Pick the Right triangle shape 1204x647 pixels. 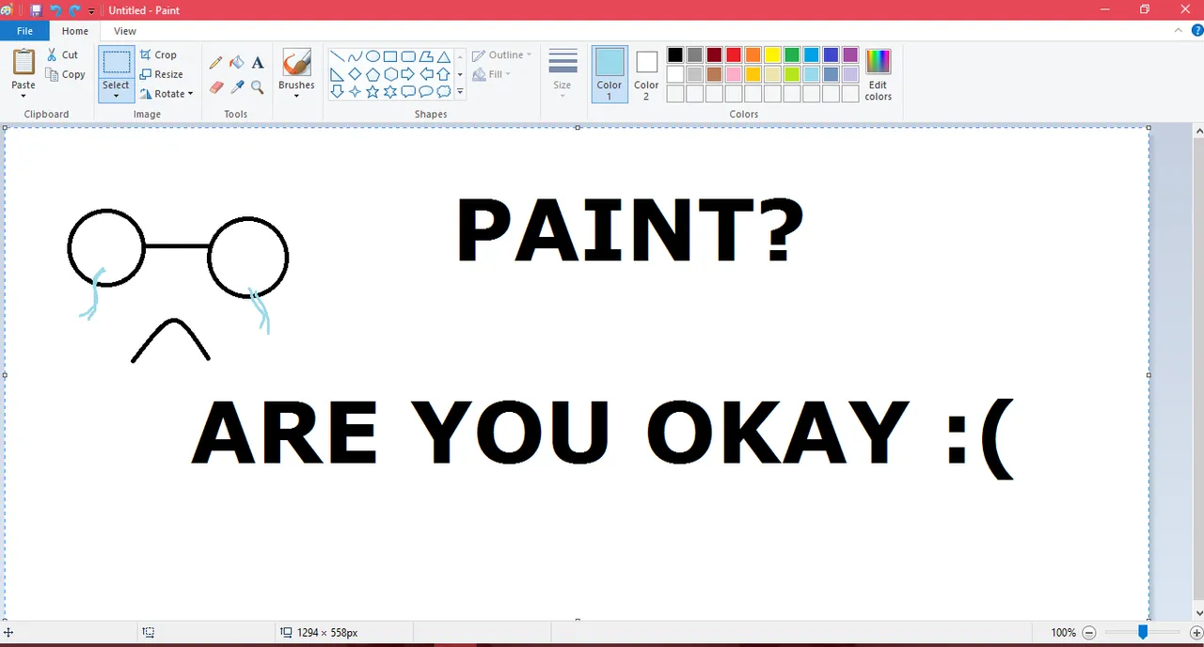pyautogui.click(x=337, y=74)
